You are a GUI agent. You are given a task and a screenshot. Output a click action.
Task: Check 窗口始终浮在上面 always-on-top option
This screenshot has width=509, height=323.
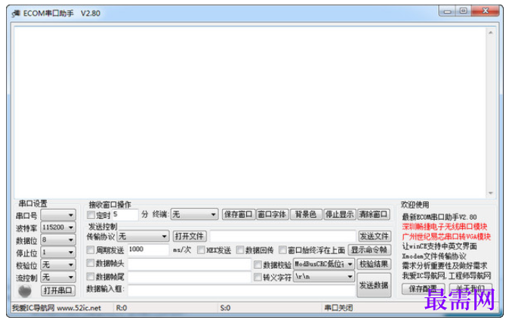282,250
